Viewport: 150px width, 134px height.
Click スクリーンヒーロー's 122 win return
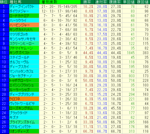(x=132, y=44)
